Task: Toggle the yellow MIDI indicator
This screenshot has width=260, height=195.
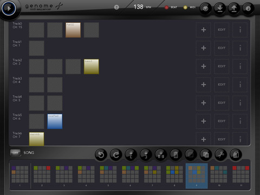Action: click(x=185, y=8)
